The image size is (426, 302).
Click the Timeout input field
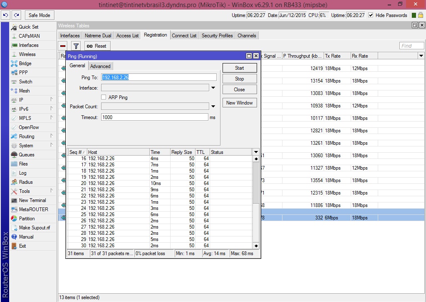(154, 117)
